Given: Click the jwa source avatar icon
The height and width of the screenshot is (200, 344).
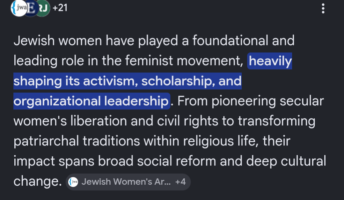Looking at the screenshot, I should point(19,8).
